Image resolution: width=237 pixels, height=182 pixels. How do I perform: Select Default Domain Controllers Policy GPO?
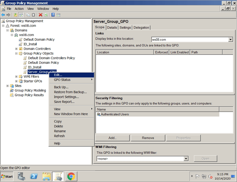pyautogui.click(x=51, y=58)
